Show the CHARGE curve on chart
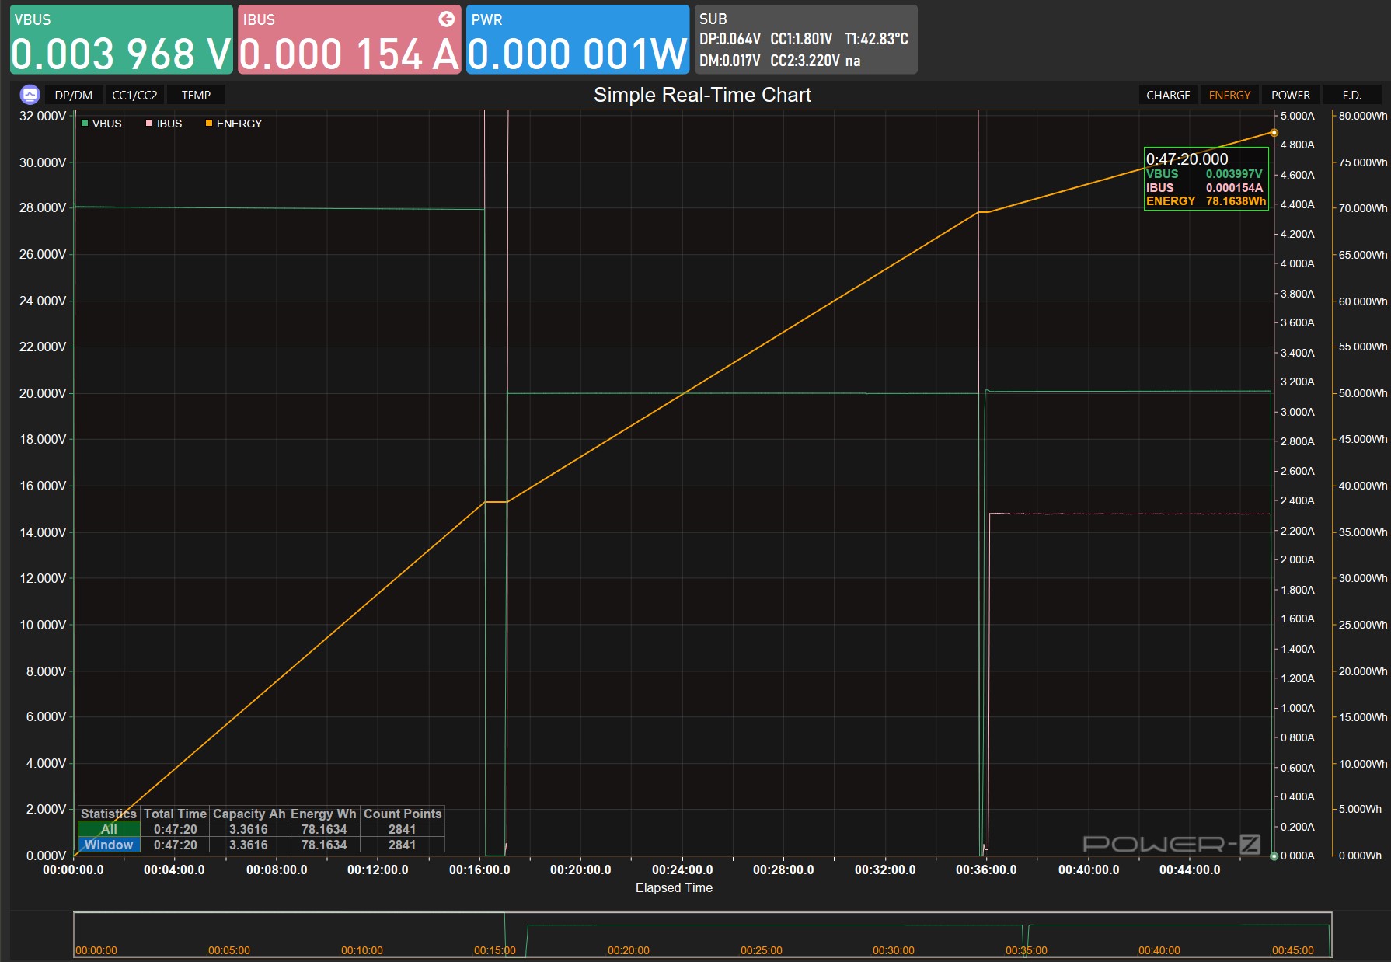1391x962 pixels. pyautogui.click(x=1168, y=95)
